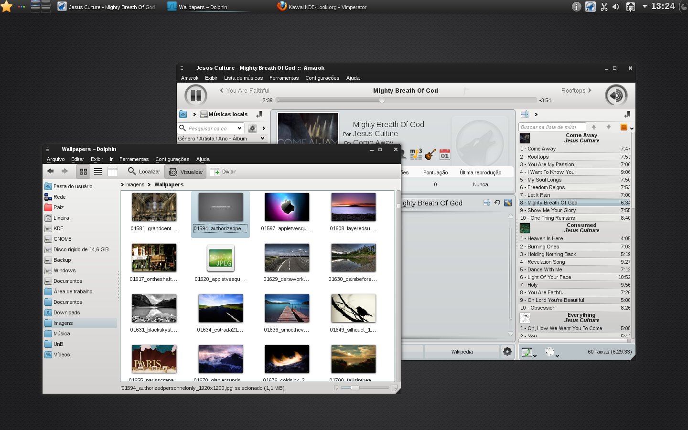The width and height of the screenshot is (688, 430).
Task: Select playlist track 5 - Dance With Me
Action: (575, 269)
